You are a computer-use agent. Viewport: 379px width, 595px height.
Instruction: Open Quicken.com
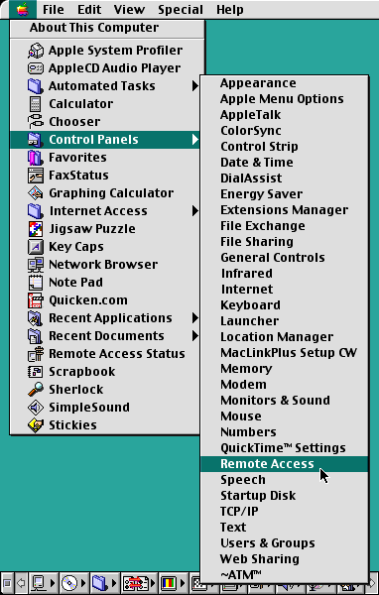pyautogui.click(x=105, y=299)
